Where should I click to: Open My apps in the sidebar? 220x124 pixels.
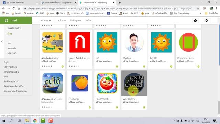point(14,28)
